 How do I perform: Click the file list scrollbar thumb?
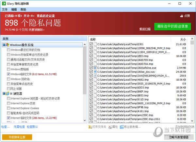click(x=192, y=42)
